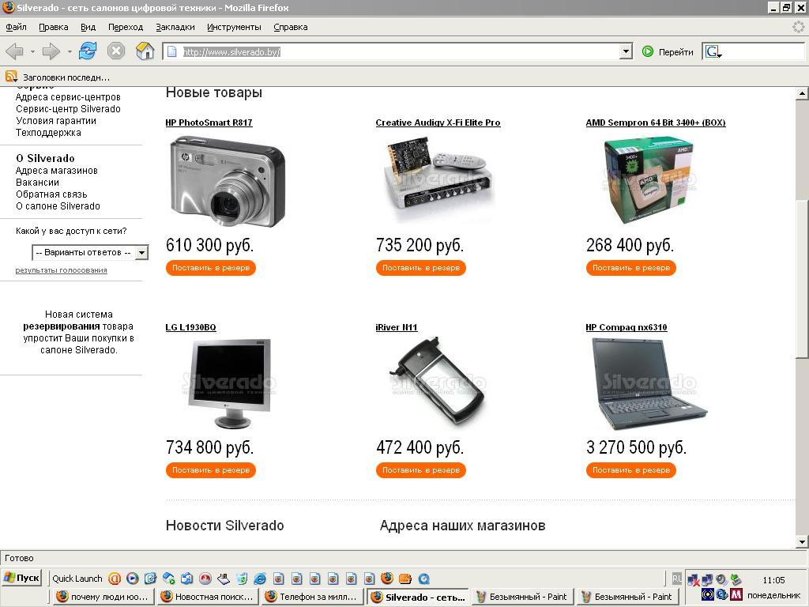This screenshot has width=809, height=607.
Task: Open the Вид menu
Action: (88, 27)
